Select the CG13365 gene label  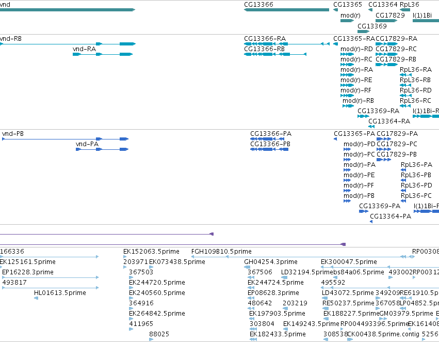click(348, 5)
